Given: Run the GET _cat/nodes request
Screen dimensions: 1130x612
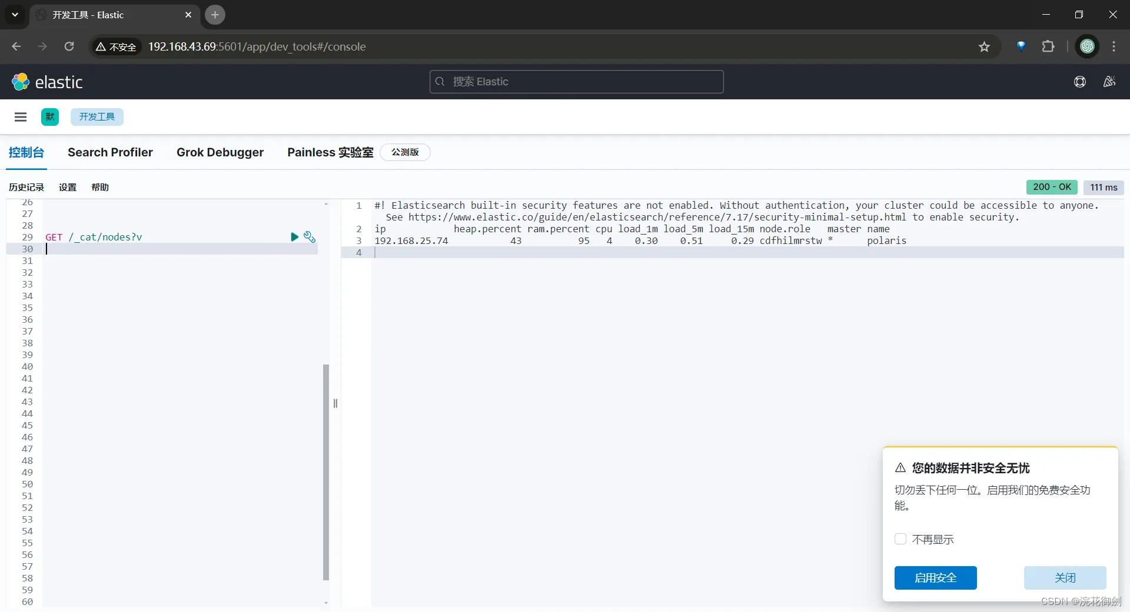Looking at the screenshot, I should point(295,237).
